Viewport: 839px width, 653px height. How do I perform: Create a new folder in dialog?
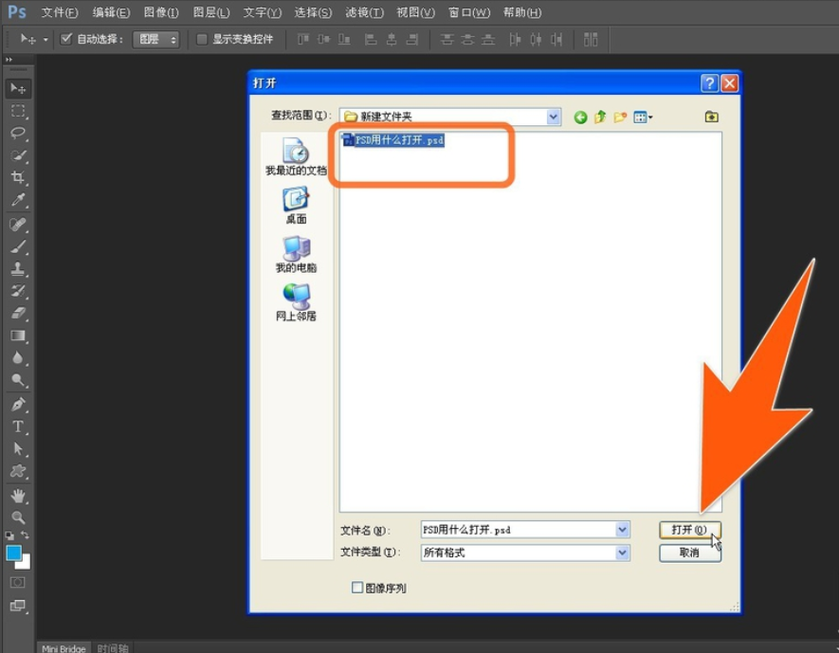(620, 118)
